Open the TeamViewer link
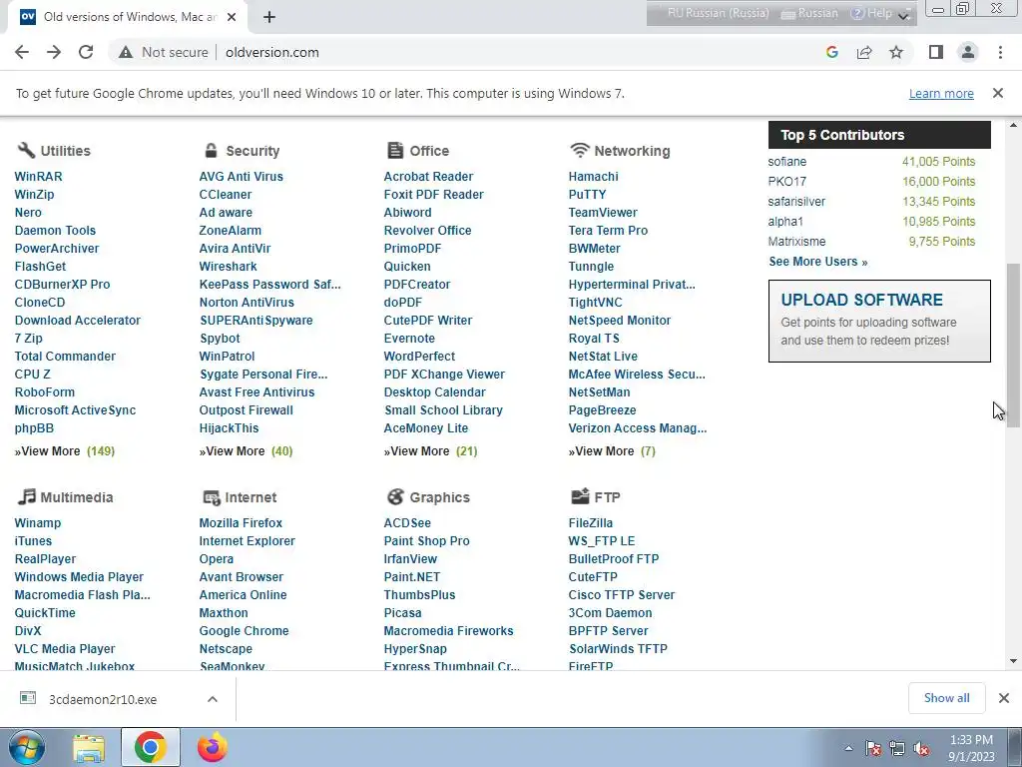The height and width of the screenshot is (767, 1022). point(602,213)
